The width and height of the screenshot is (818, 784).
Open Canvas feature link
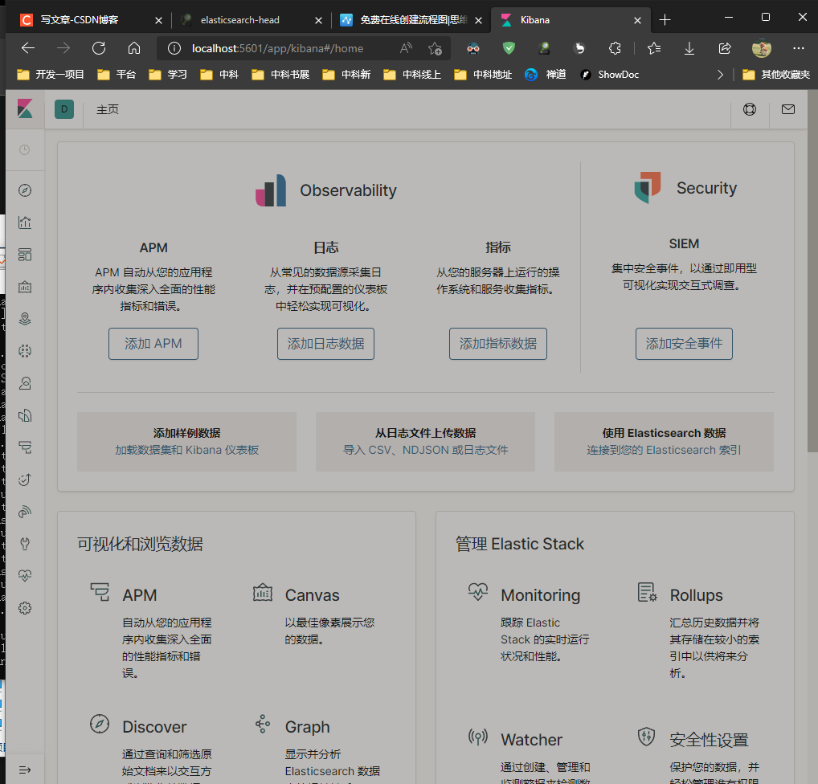coord(312,595)
